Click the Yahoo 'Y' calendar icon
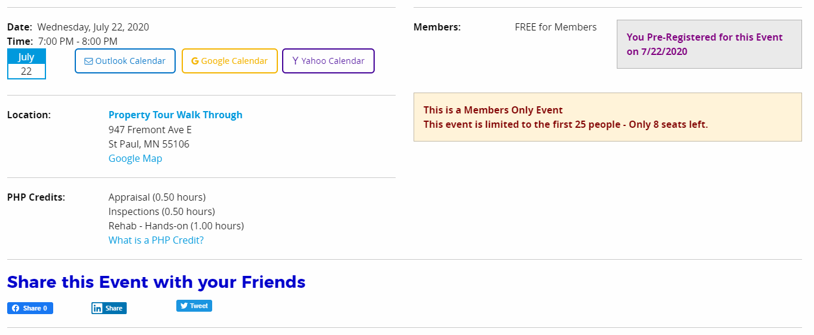Viewport: 814px width, 335px height. pyautogui.click(x=295, y=61)
